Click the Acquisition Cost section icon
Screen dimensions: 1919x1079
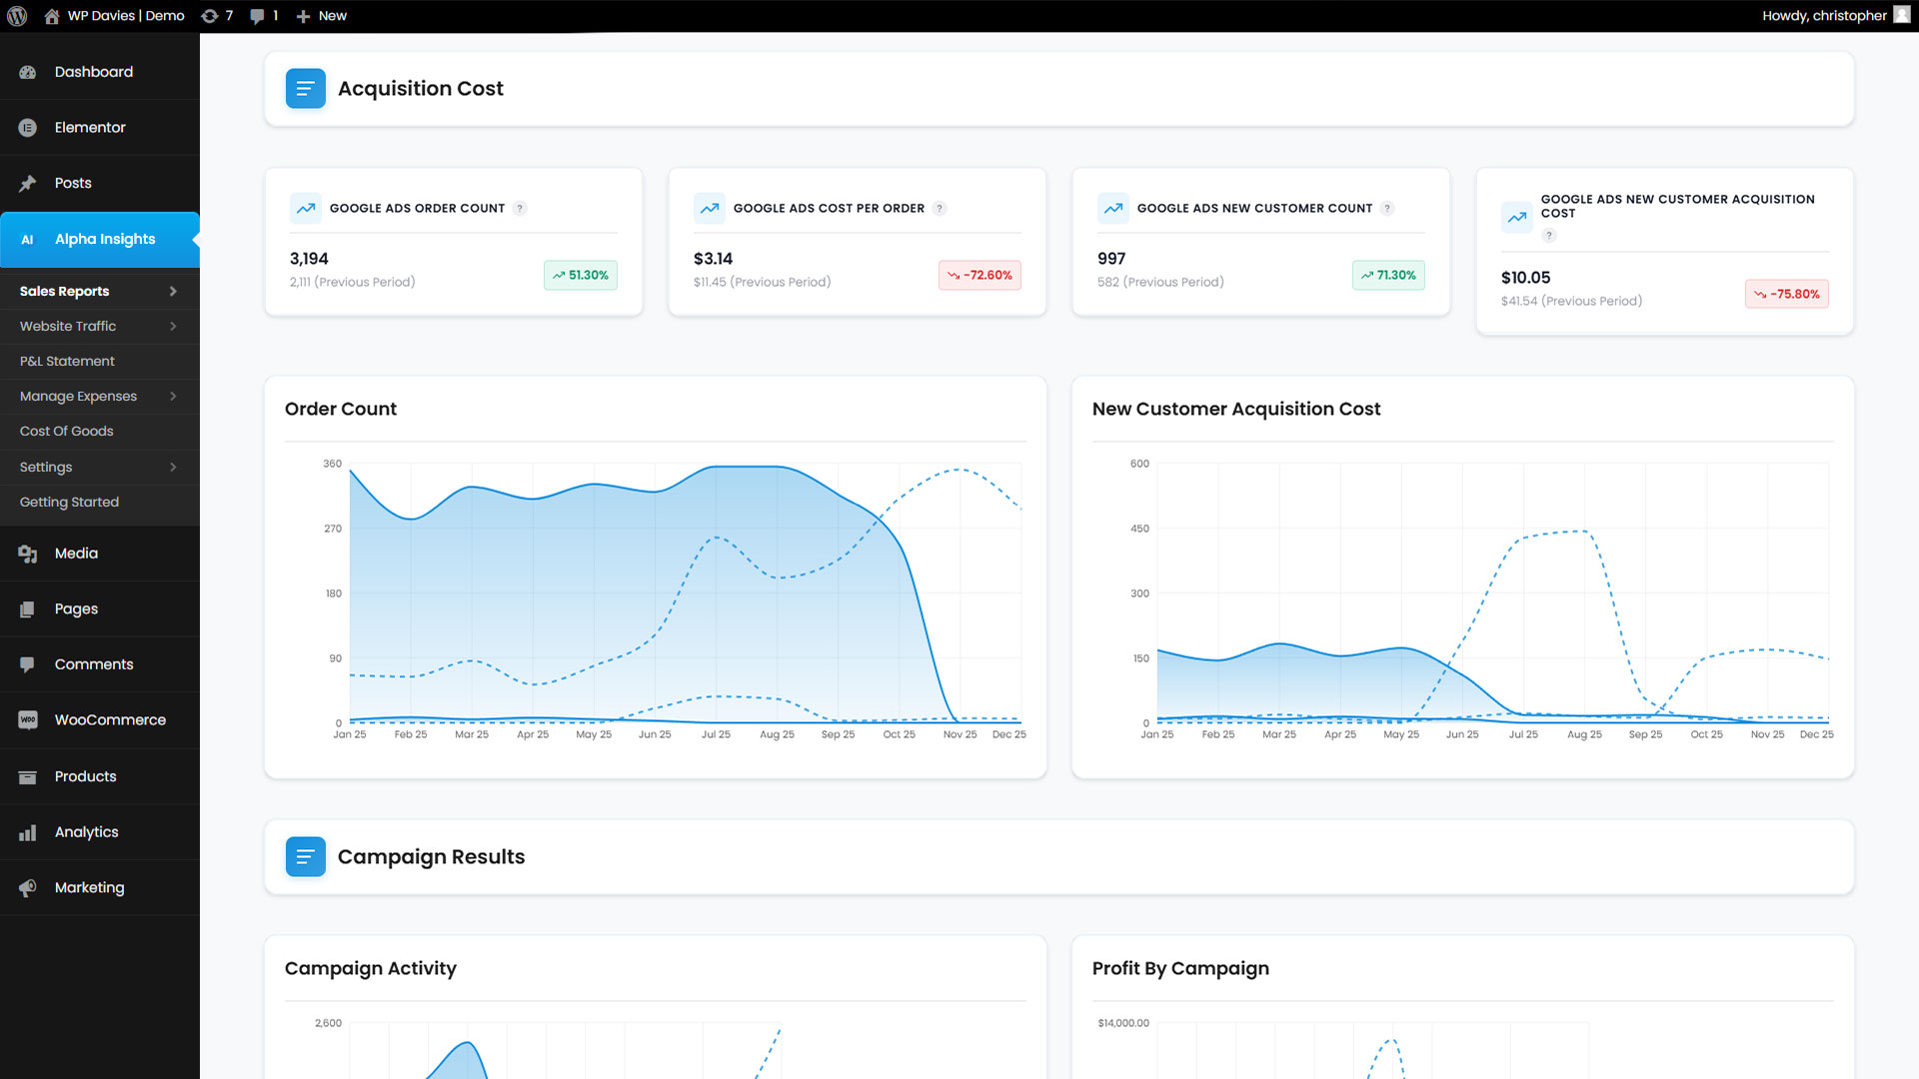305,89
